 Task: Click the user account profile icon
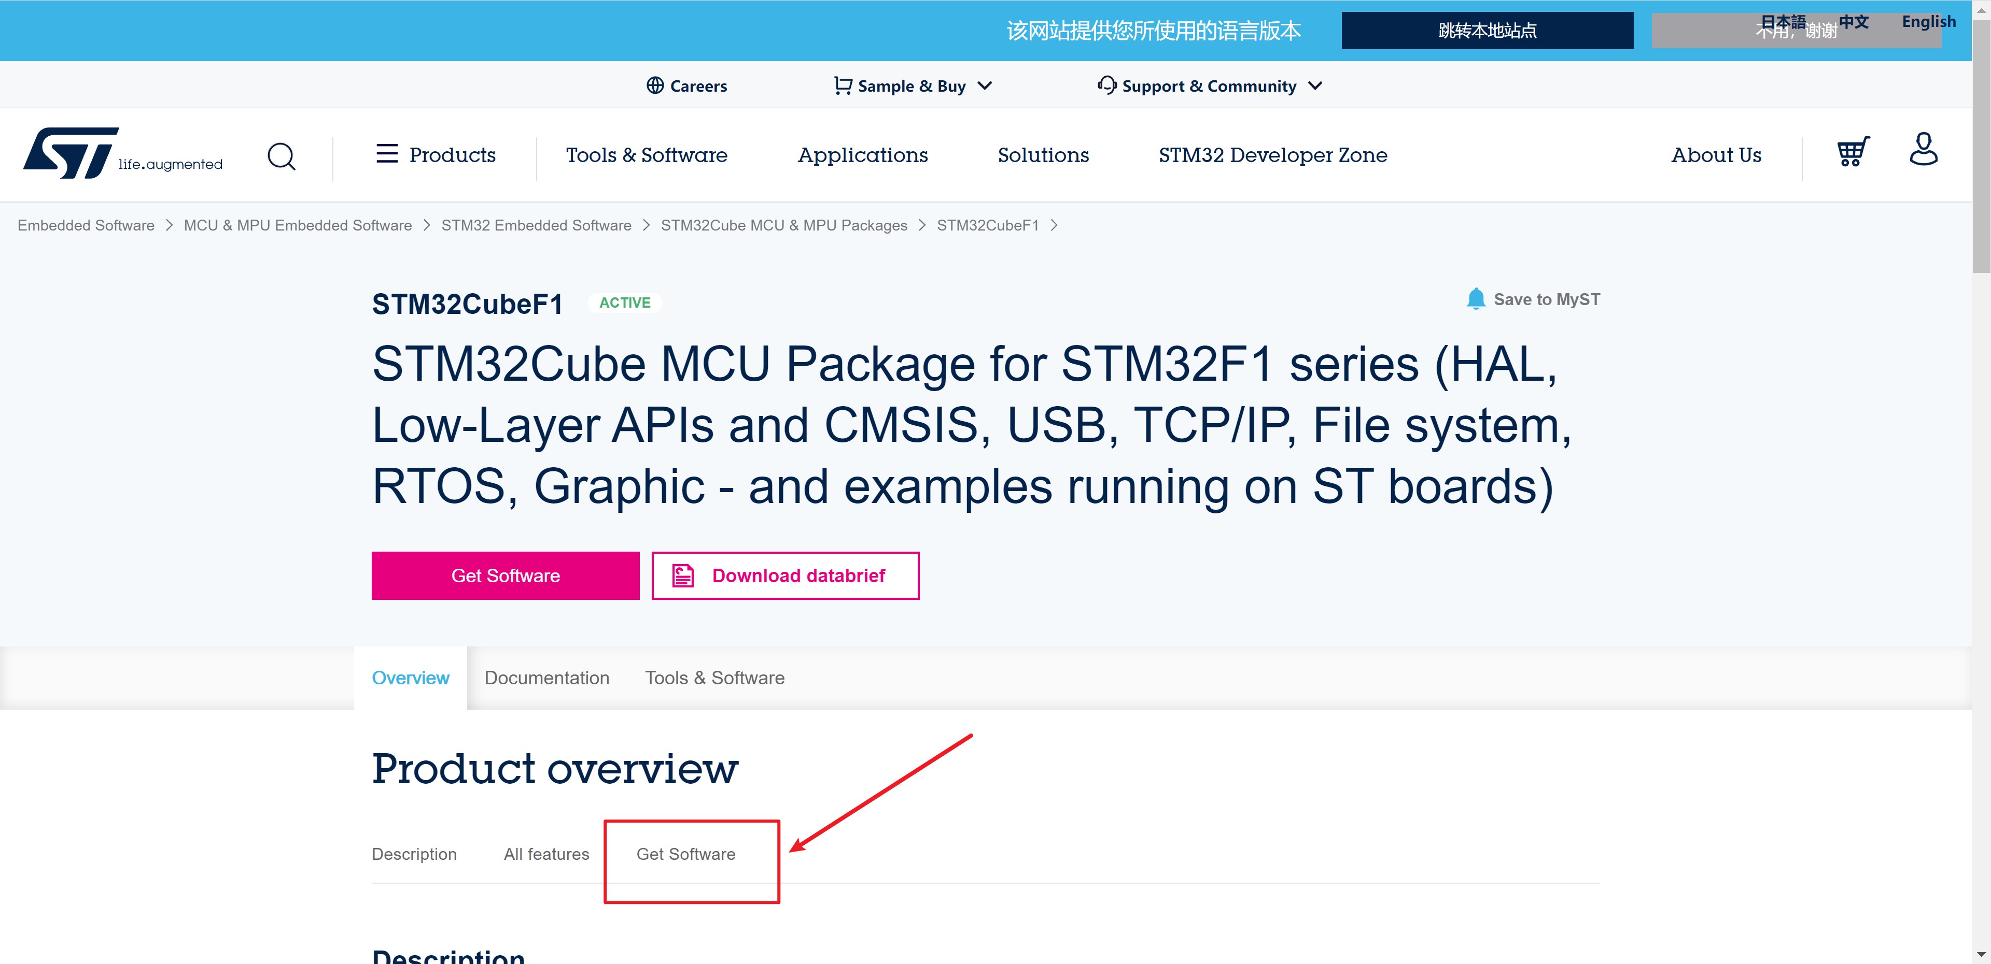click(1923, 150)
